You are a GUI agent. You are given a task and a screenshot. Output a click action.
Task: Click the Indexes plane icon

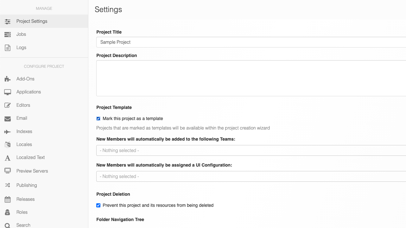coord(8,132)
